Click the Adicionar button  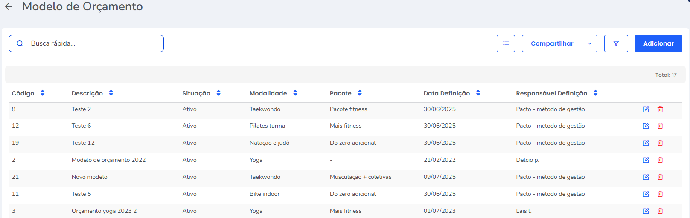tap(658, 43)
